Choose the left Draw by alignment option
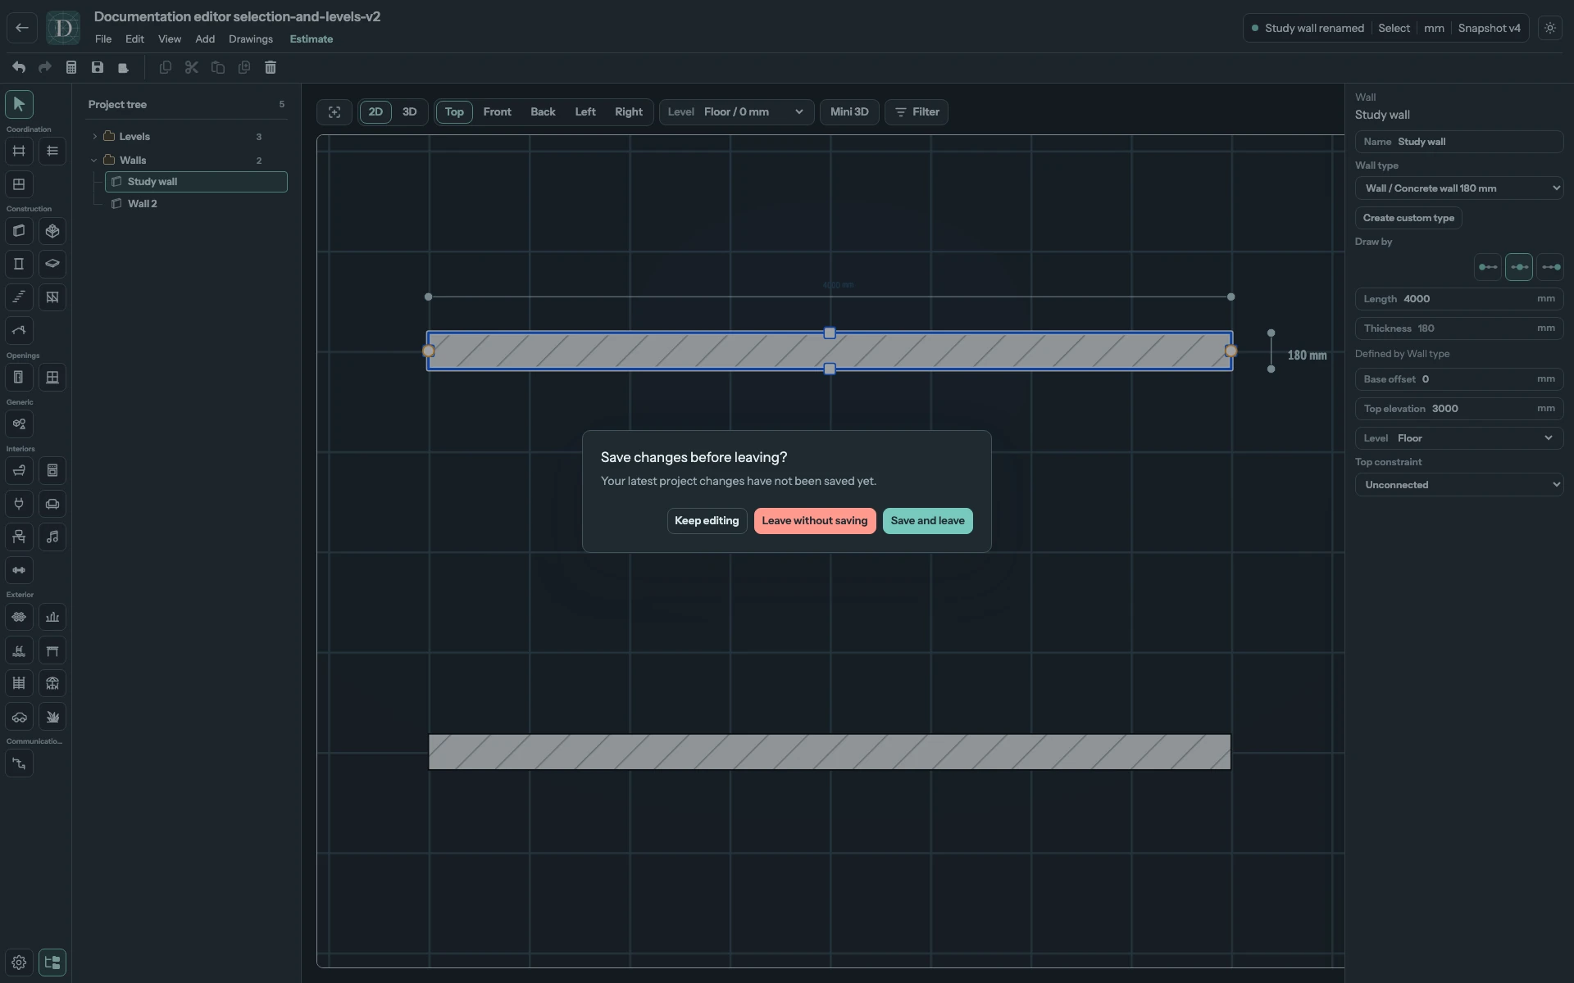 (x=1487, y=267)
